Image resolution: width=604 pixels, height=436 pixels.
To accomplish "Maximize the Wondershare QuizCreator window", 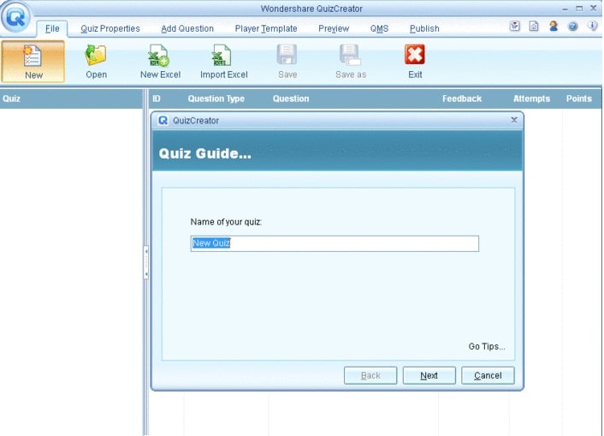I will tap(579, 8).
